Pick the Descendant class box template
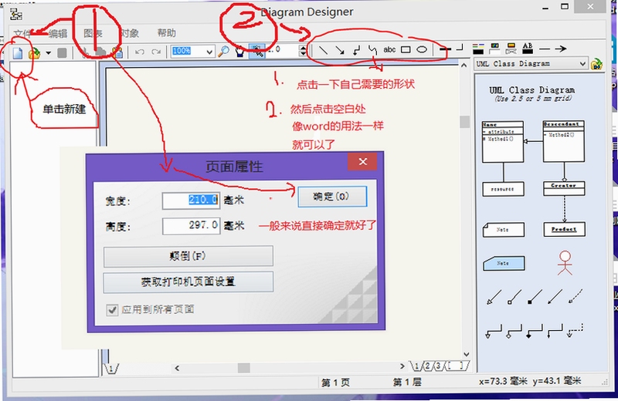The image size is (618, 401). pyautogui.click(x=564, y=141)
